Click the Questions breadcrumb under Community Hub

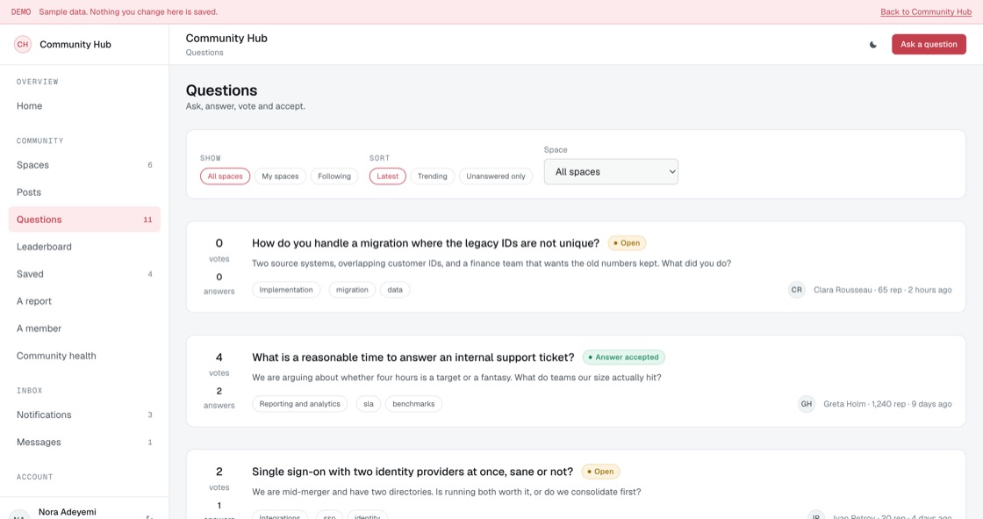coord(204,53)
